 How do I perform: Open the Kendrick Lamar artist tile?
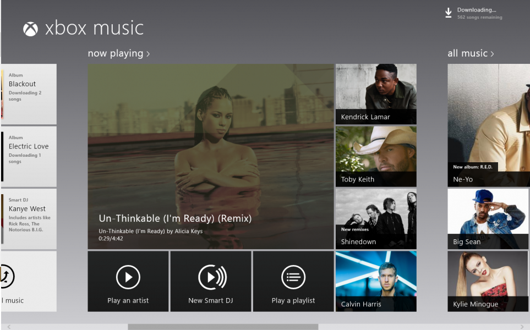coord(376,94)
